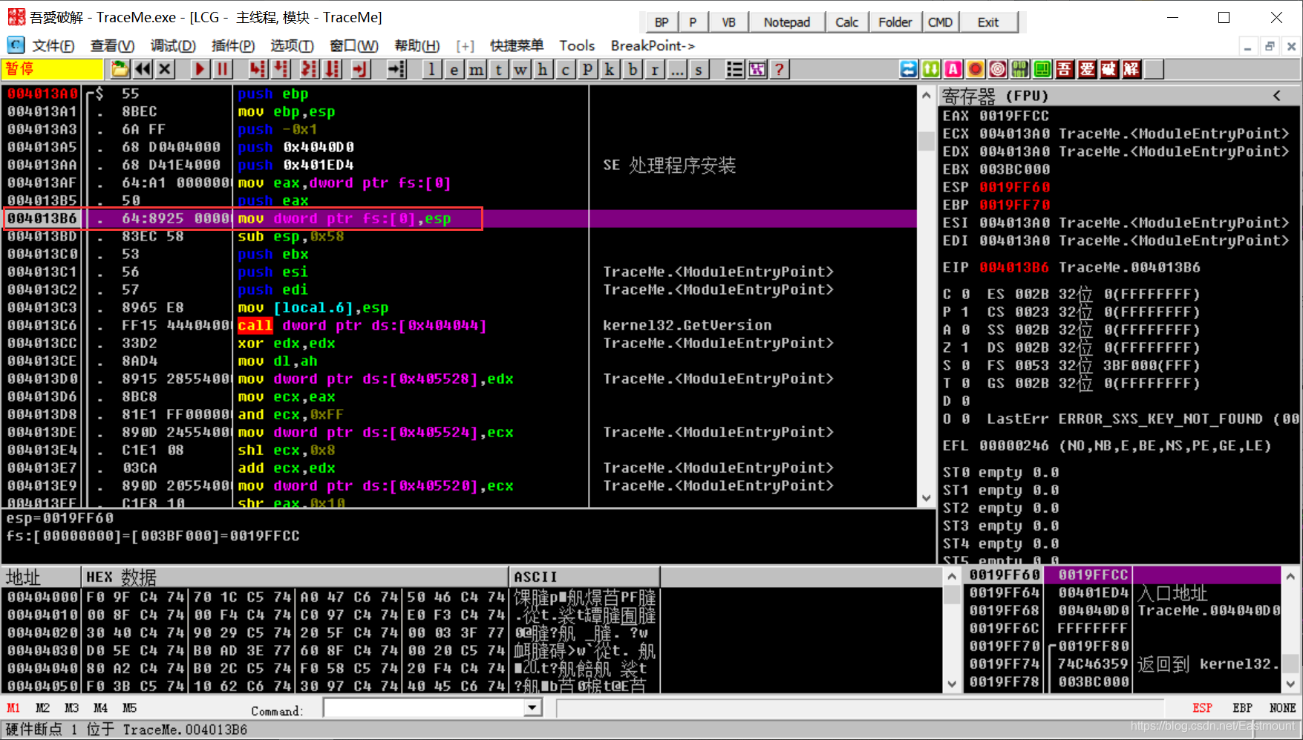
Task: Click the CMD button
Action: tap(940, 22)
